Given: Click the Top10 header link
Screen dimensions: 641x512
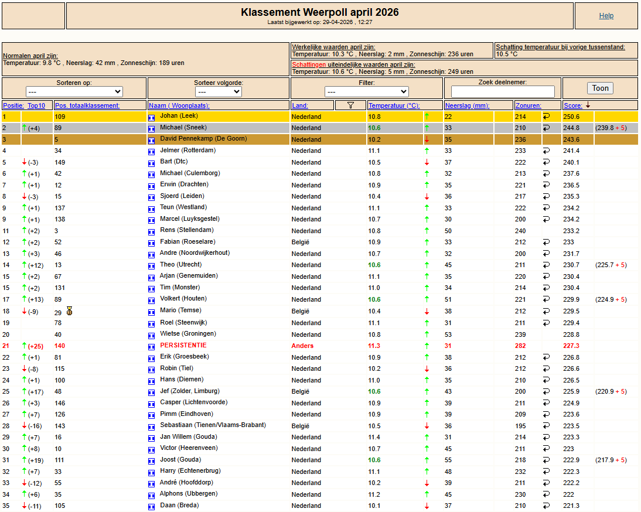Looking at the screenshot, I should pyautogui.click(x=36, y=105).
